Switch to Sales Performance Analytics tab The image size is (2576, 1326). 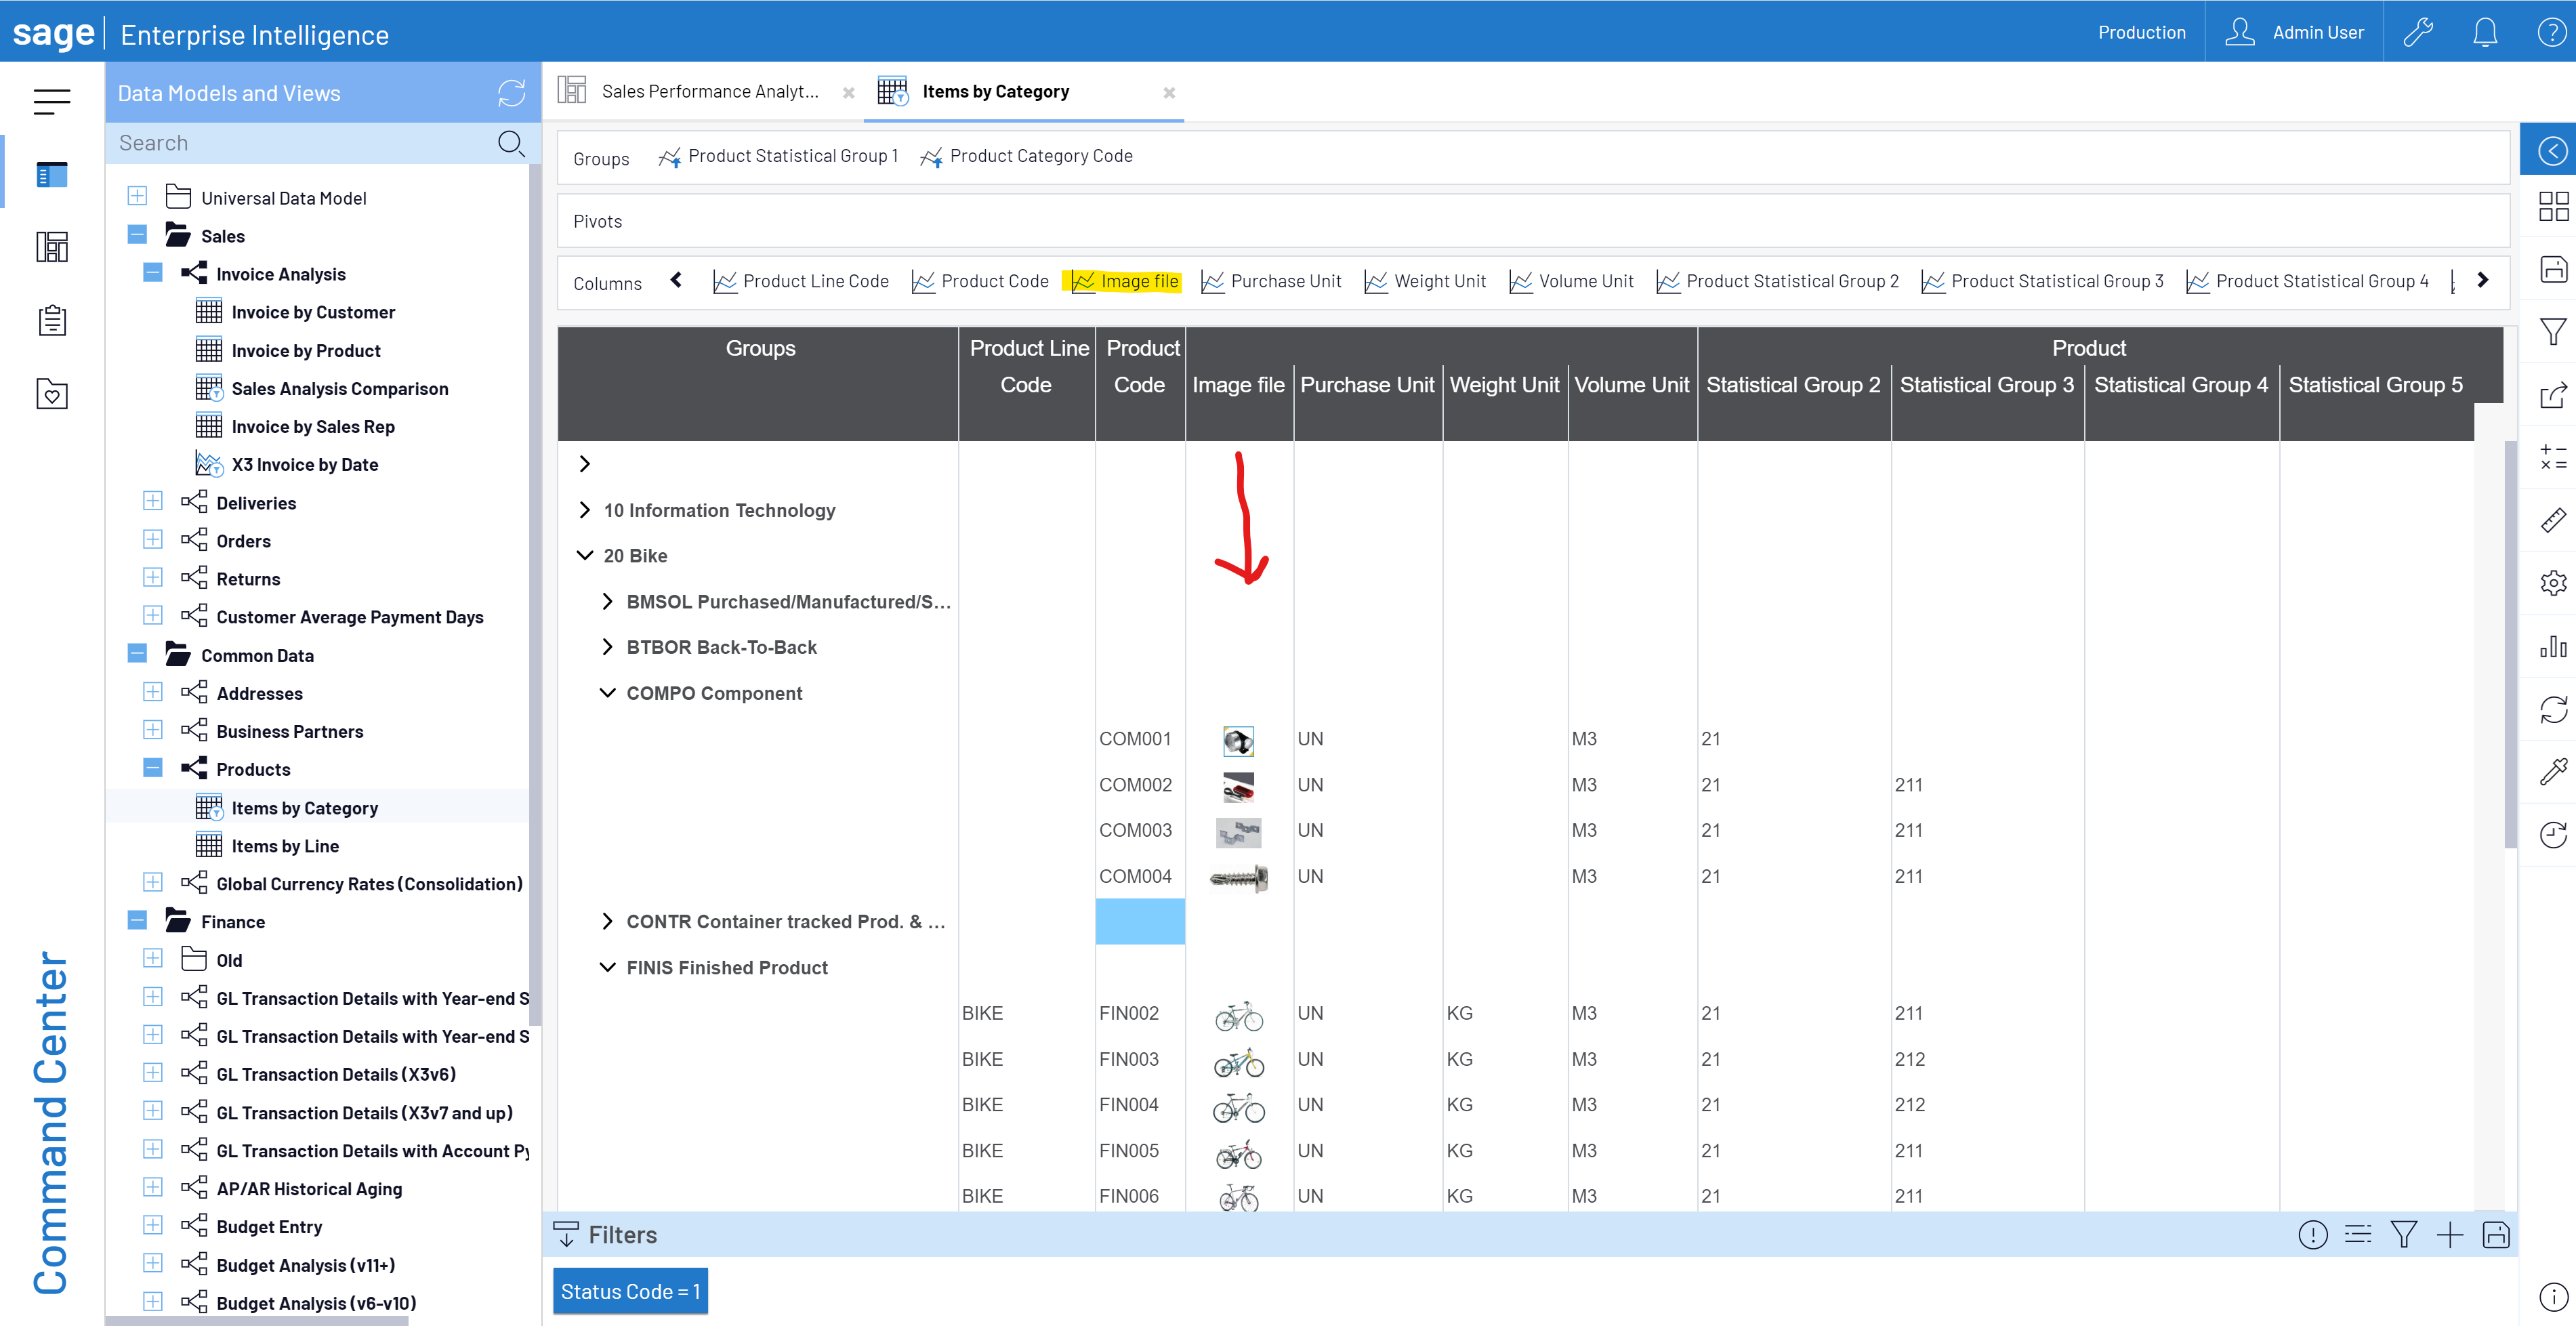[709, 92]
